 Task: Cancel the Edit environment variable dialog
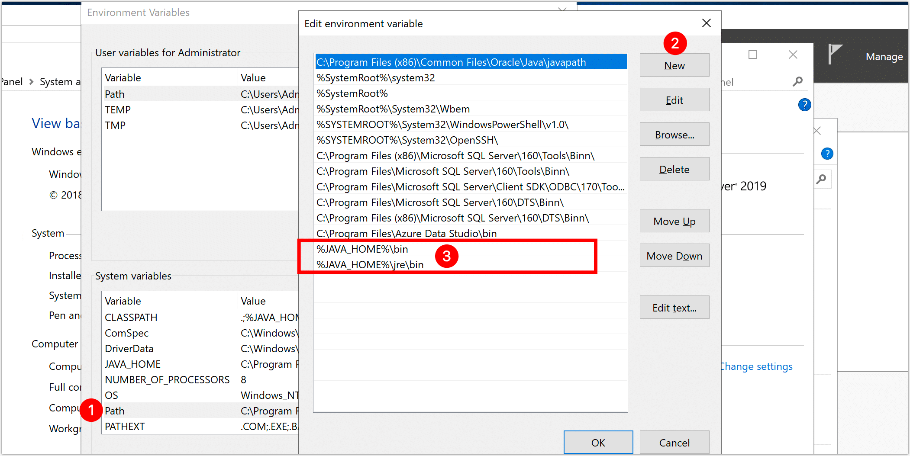[674, 442]
